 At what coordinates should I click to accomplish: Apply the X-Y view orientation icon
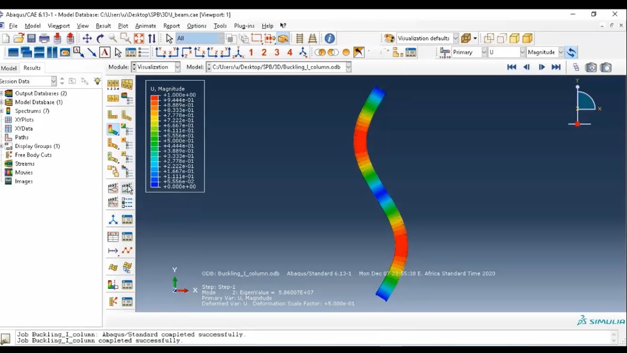coord(161,52)
